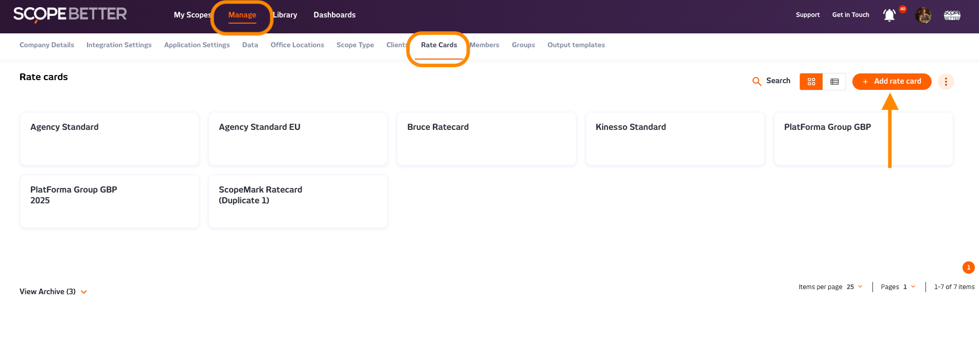Click the orange badge numbered 1
The width and height of the screenshot is (979, 343).
click(x=968, y=268)
